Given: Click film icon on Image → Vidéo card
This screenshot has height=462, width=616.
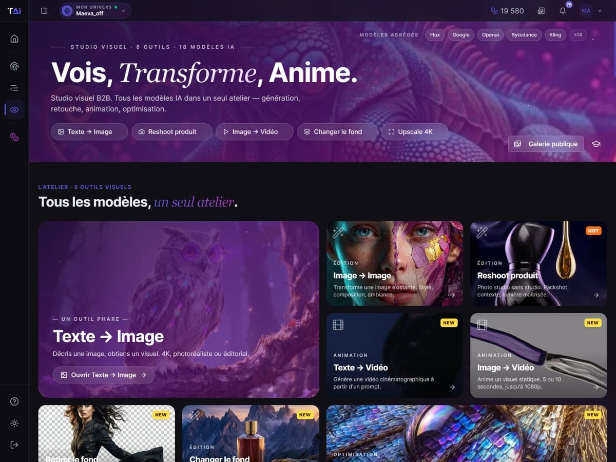Looking at the screenshot, I should click(482, 324).
